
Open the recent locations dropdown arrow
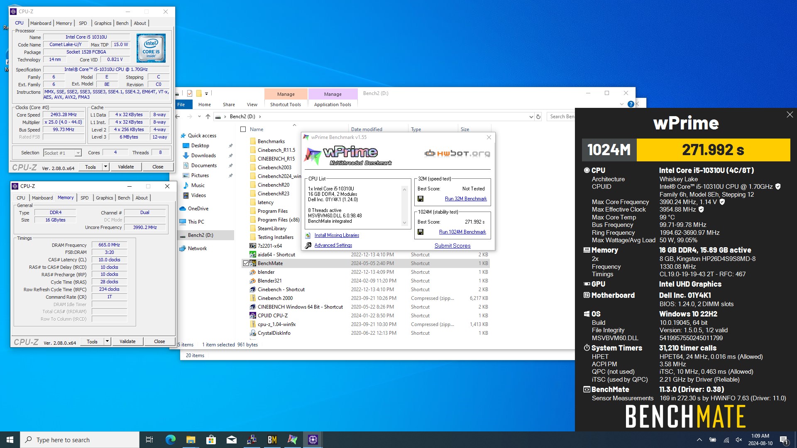[x=199, y=117]
